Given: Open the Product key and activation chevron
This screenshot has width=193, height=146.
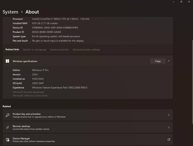Looking at the screenshot, I should pos(169,115).
